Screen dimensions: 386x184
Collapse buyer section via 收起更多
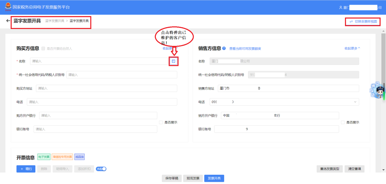tap(170, 48)
